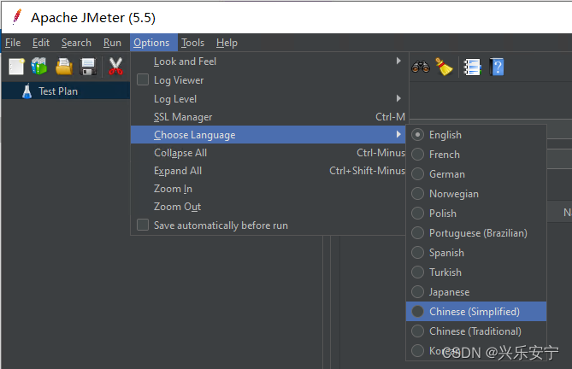Choose Chinese (Simplified) language
This screenshot has height=369, width=572.
(475, 312)
